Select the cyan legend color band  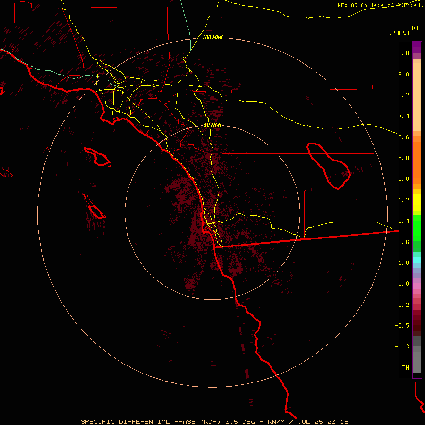(417, 260)
